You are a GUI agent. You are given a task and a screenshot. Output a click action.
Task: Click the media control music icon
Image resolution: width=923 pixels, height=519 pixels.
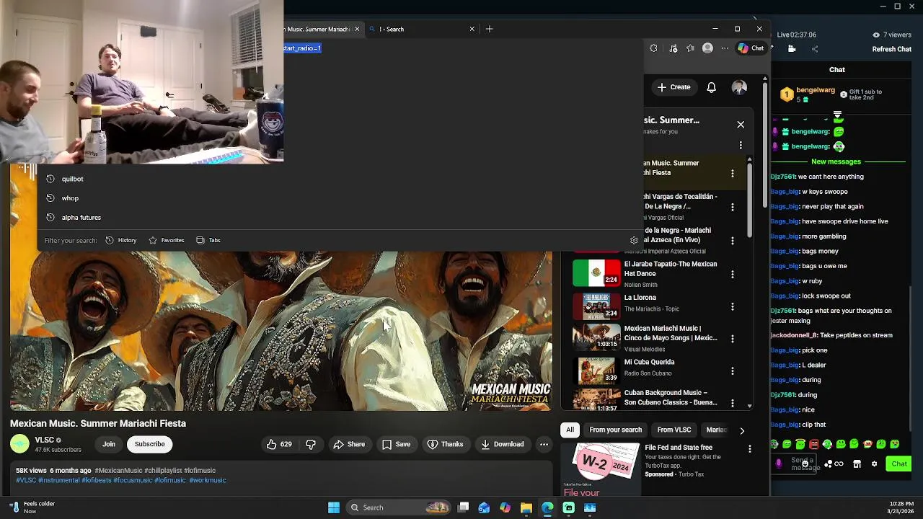coord(673,48)
